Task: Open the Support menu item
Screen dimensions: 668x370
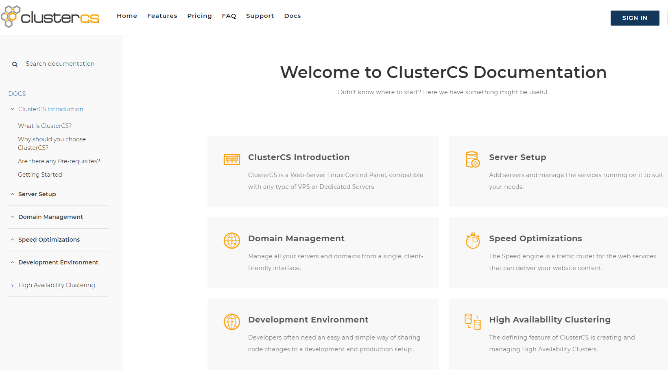Action: click(x=260, y=16)
